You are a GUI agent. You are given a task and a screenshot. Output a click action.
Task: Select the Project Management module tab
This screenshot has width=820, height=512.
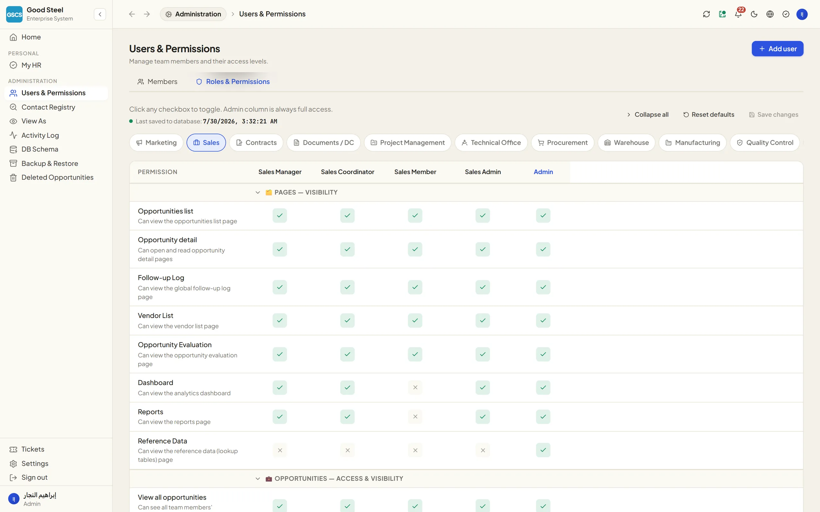[408, 143]
